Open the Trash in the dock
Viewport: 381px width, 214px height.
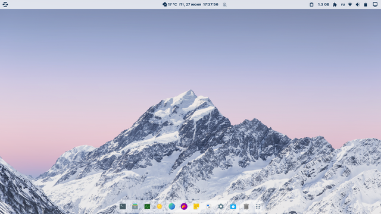point(246,206)
